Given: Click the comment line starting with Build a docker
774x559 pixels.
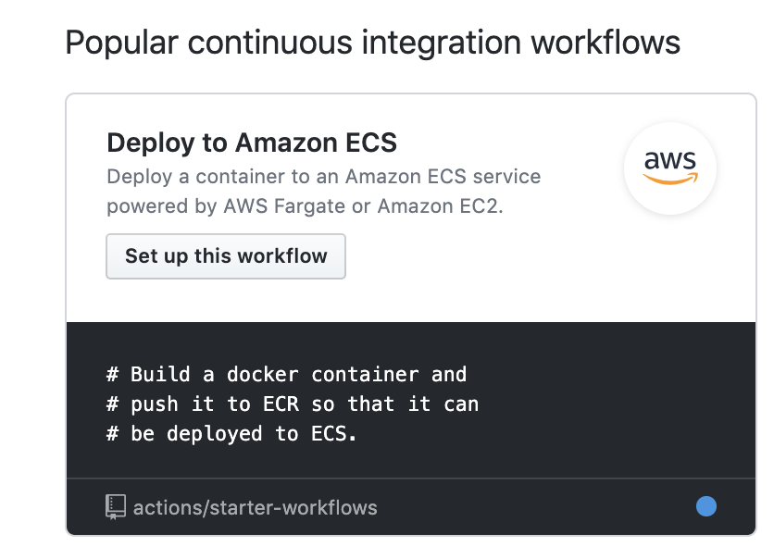Looking at the screenshot, I should 287,374.
